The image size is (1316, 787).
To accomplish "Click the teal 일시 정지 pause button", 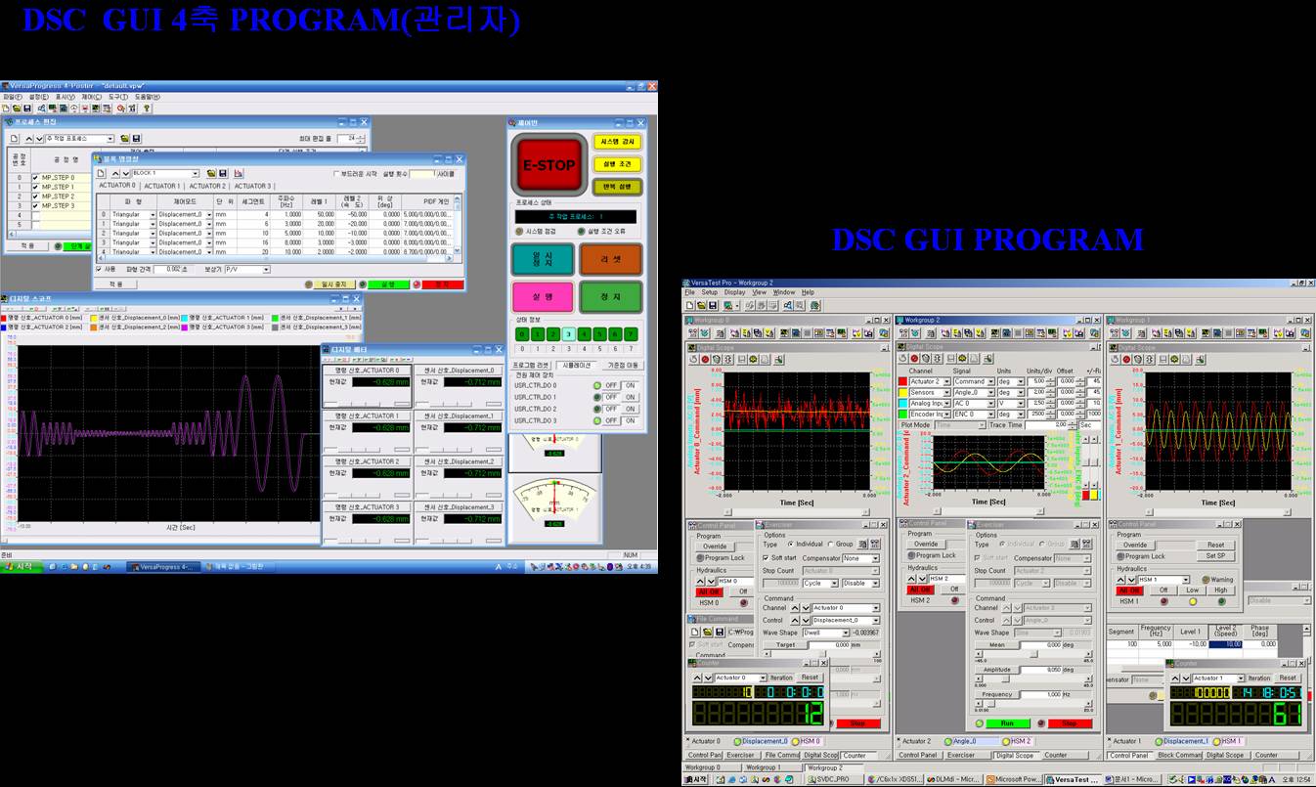I will tap(543, 259).
